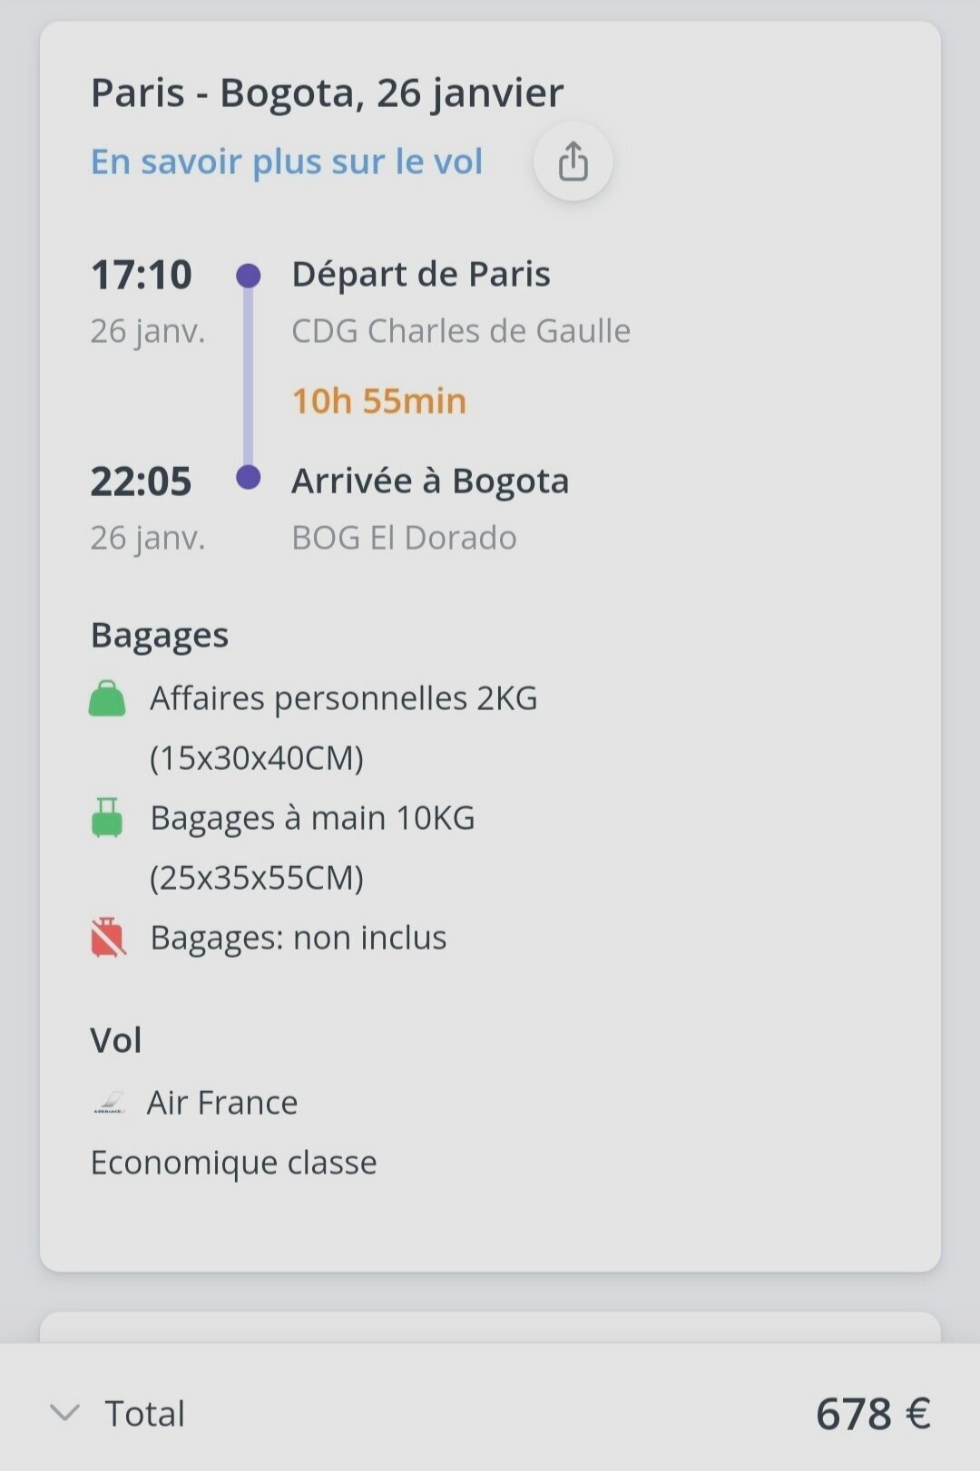980x1471 pixels.
Task: Tap the 678 € total price
Action: tap(873, 1413)
